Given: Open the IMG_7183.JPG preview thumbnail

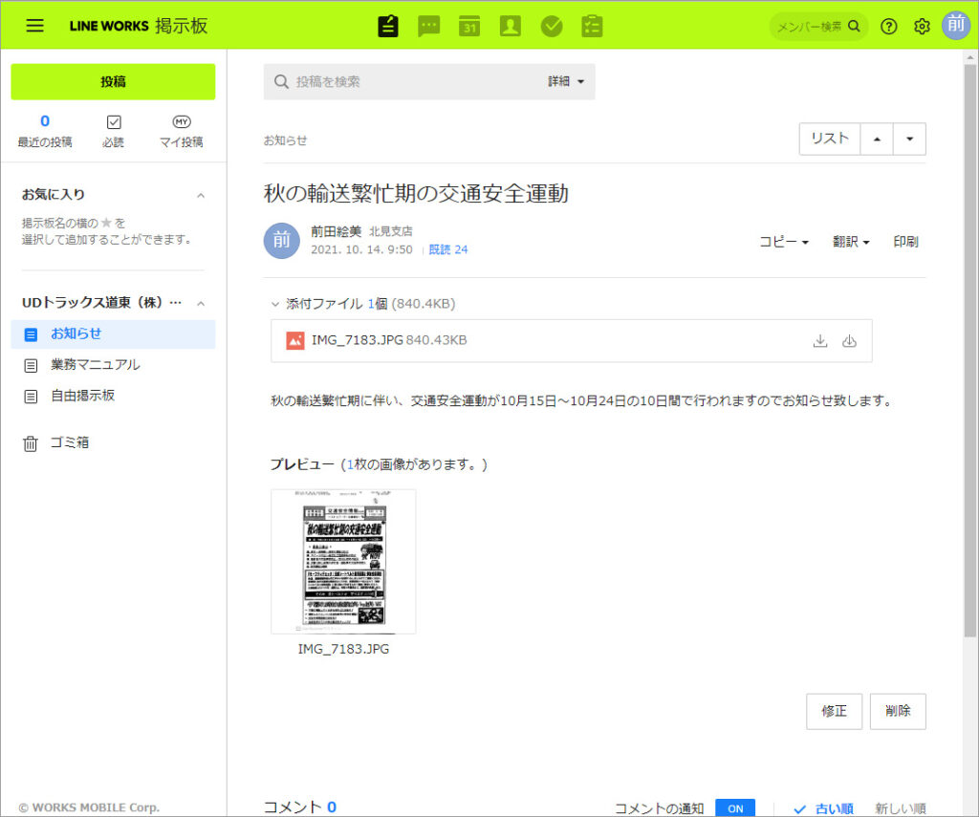Looking at the screenshot, I should click(343, 562).
